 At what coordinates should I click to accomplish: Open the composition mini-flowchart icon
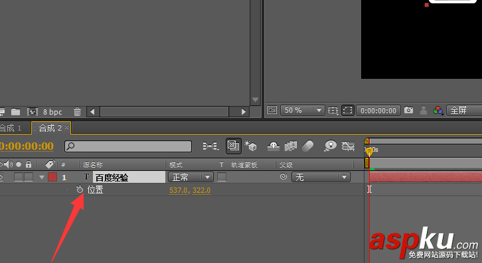[210, 146]
